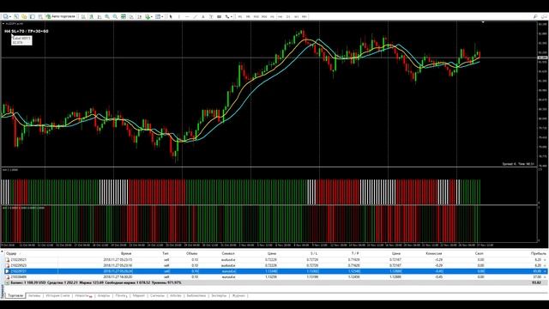The height and width of the screenshot is (309, 549).
Task: Sort orders by the Прибыль column header
Action: (538, 253)
